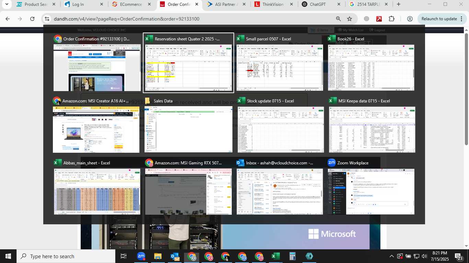
Task: Click Zoom icon beside Zoom Workplace title
Action: [x=332, y=163]
